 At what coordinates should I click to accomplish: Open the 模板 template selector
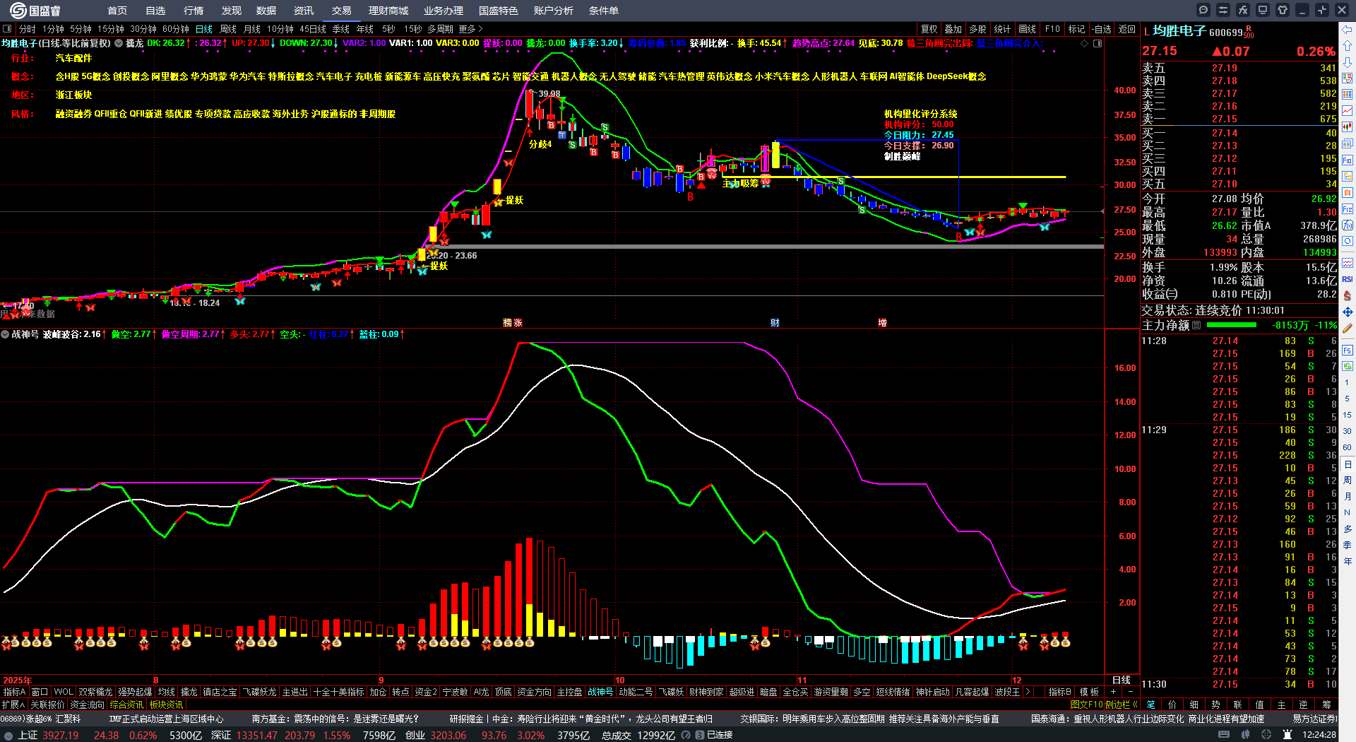(x=1089, y=692)
